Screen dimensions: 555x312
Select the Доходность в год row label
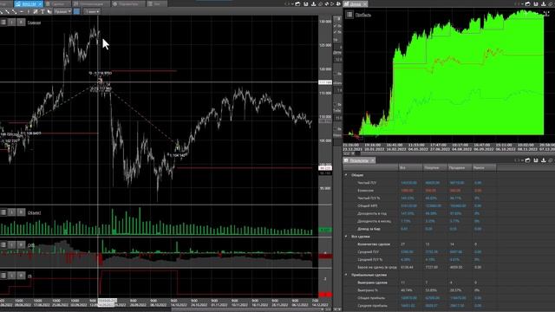pyautogui.click(x=372, y=214)
